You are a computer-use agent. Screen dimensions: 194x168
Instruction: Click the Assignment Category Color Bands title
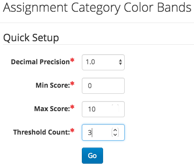[97, 8]
